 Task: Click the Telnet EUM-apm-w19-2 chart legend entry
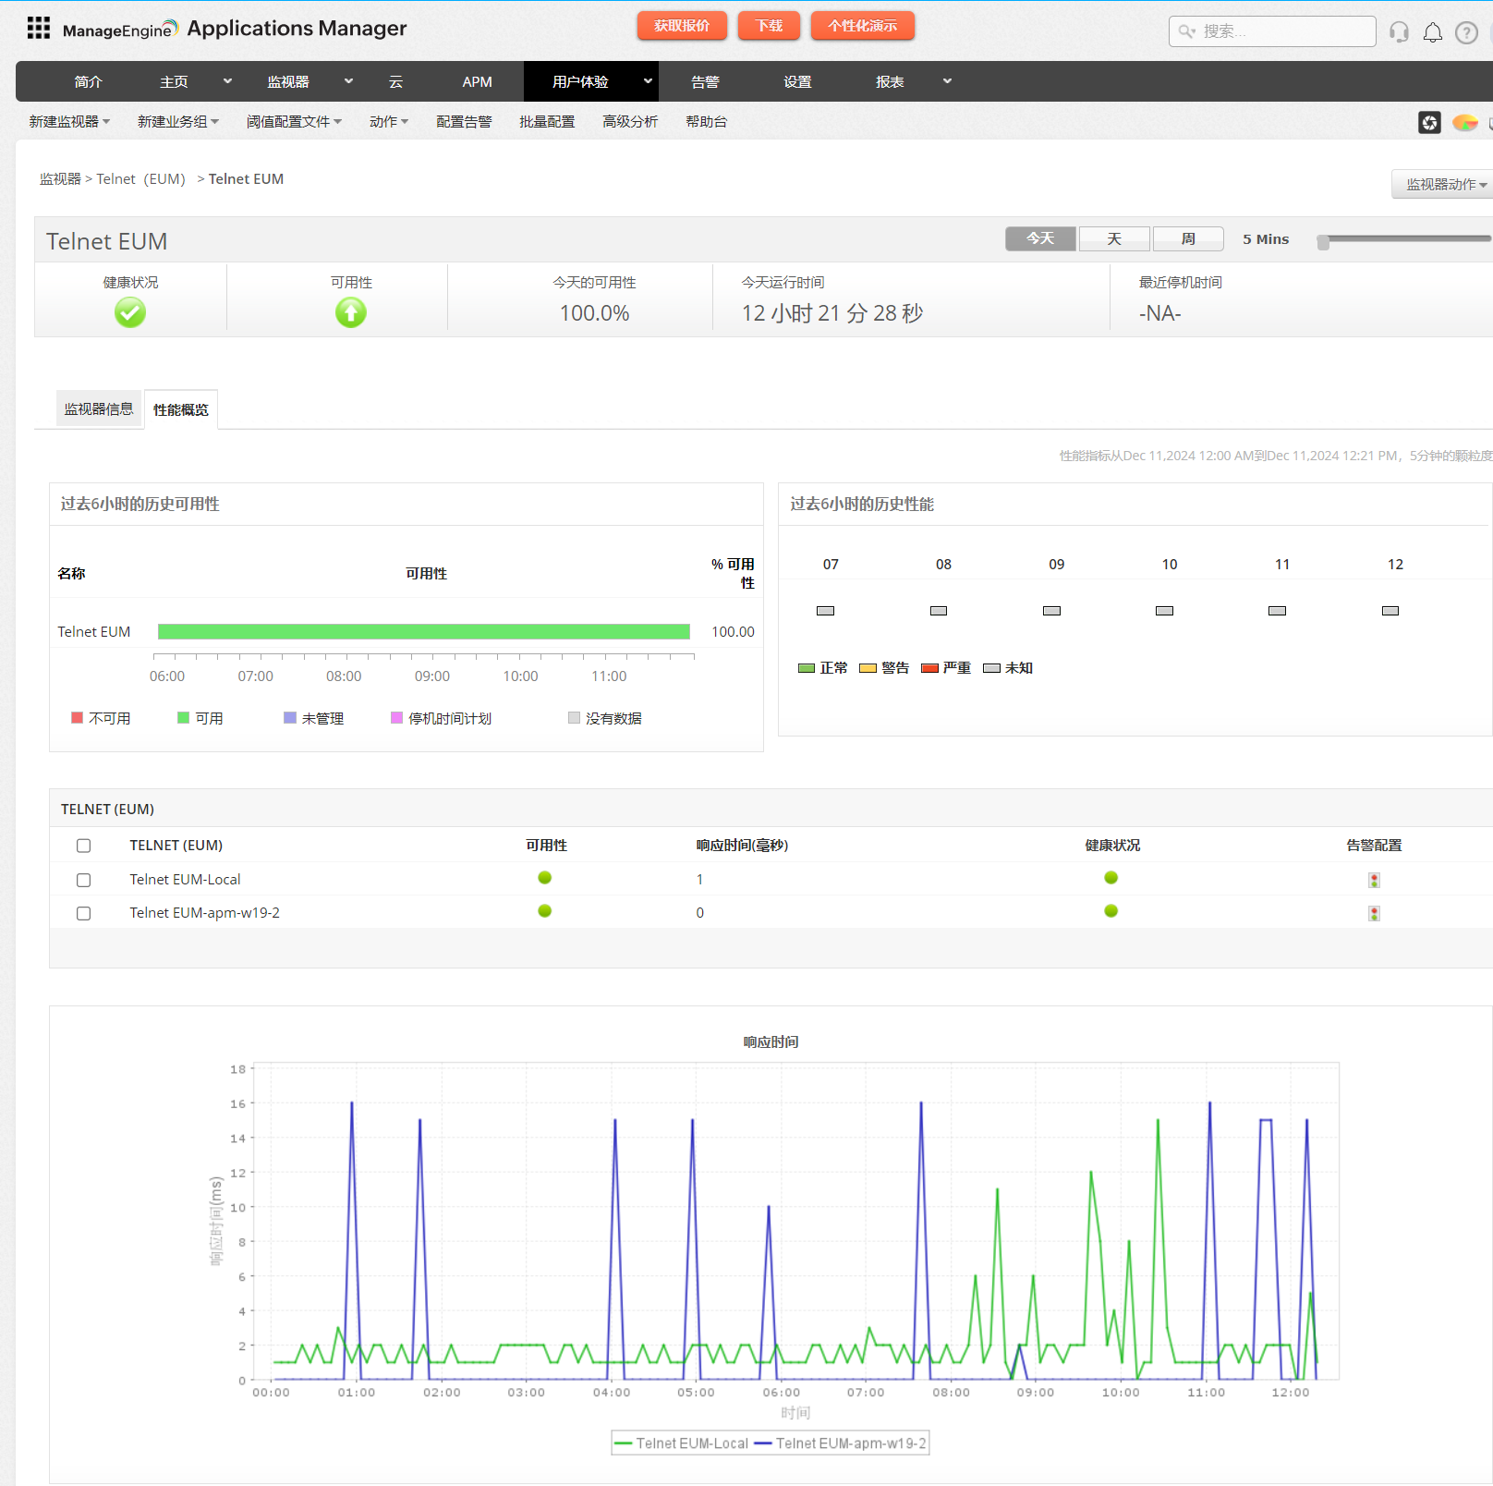tap(841, 1443)
